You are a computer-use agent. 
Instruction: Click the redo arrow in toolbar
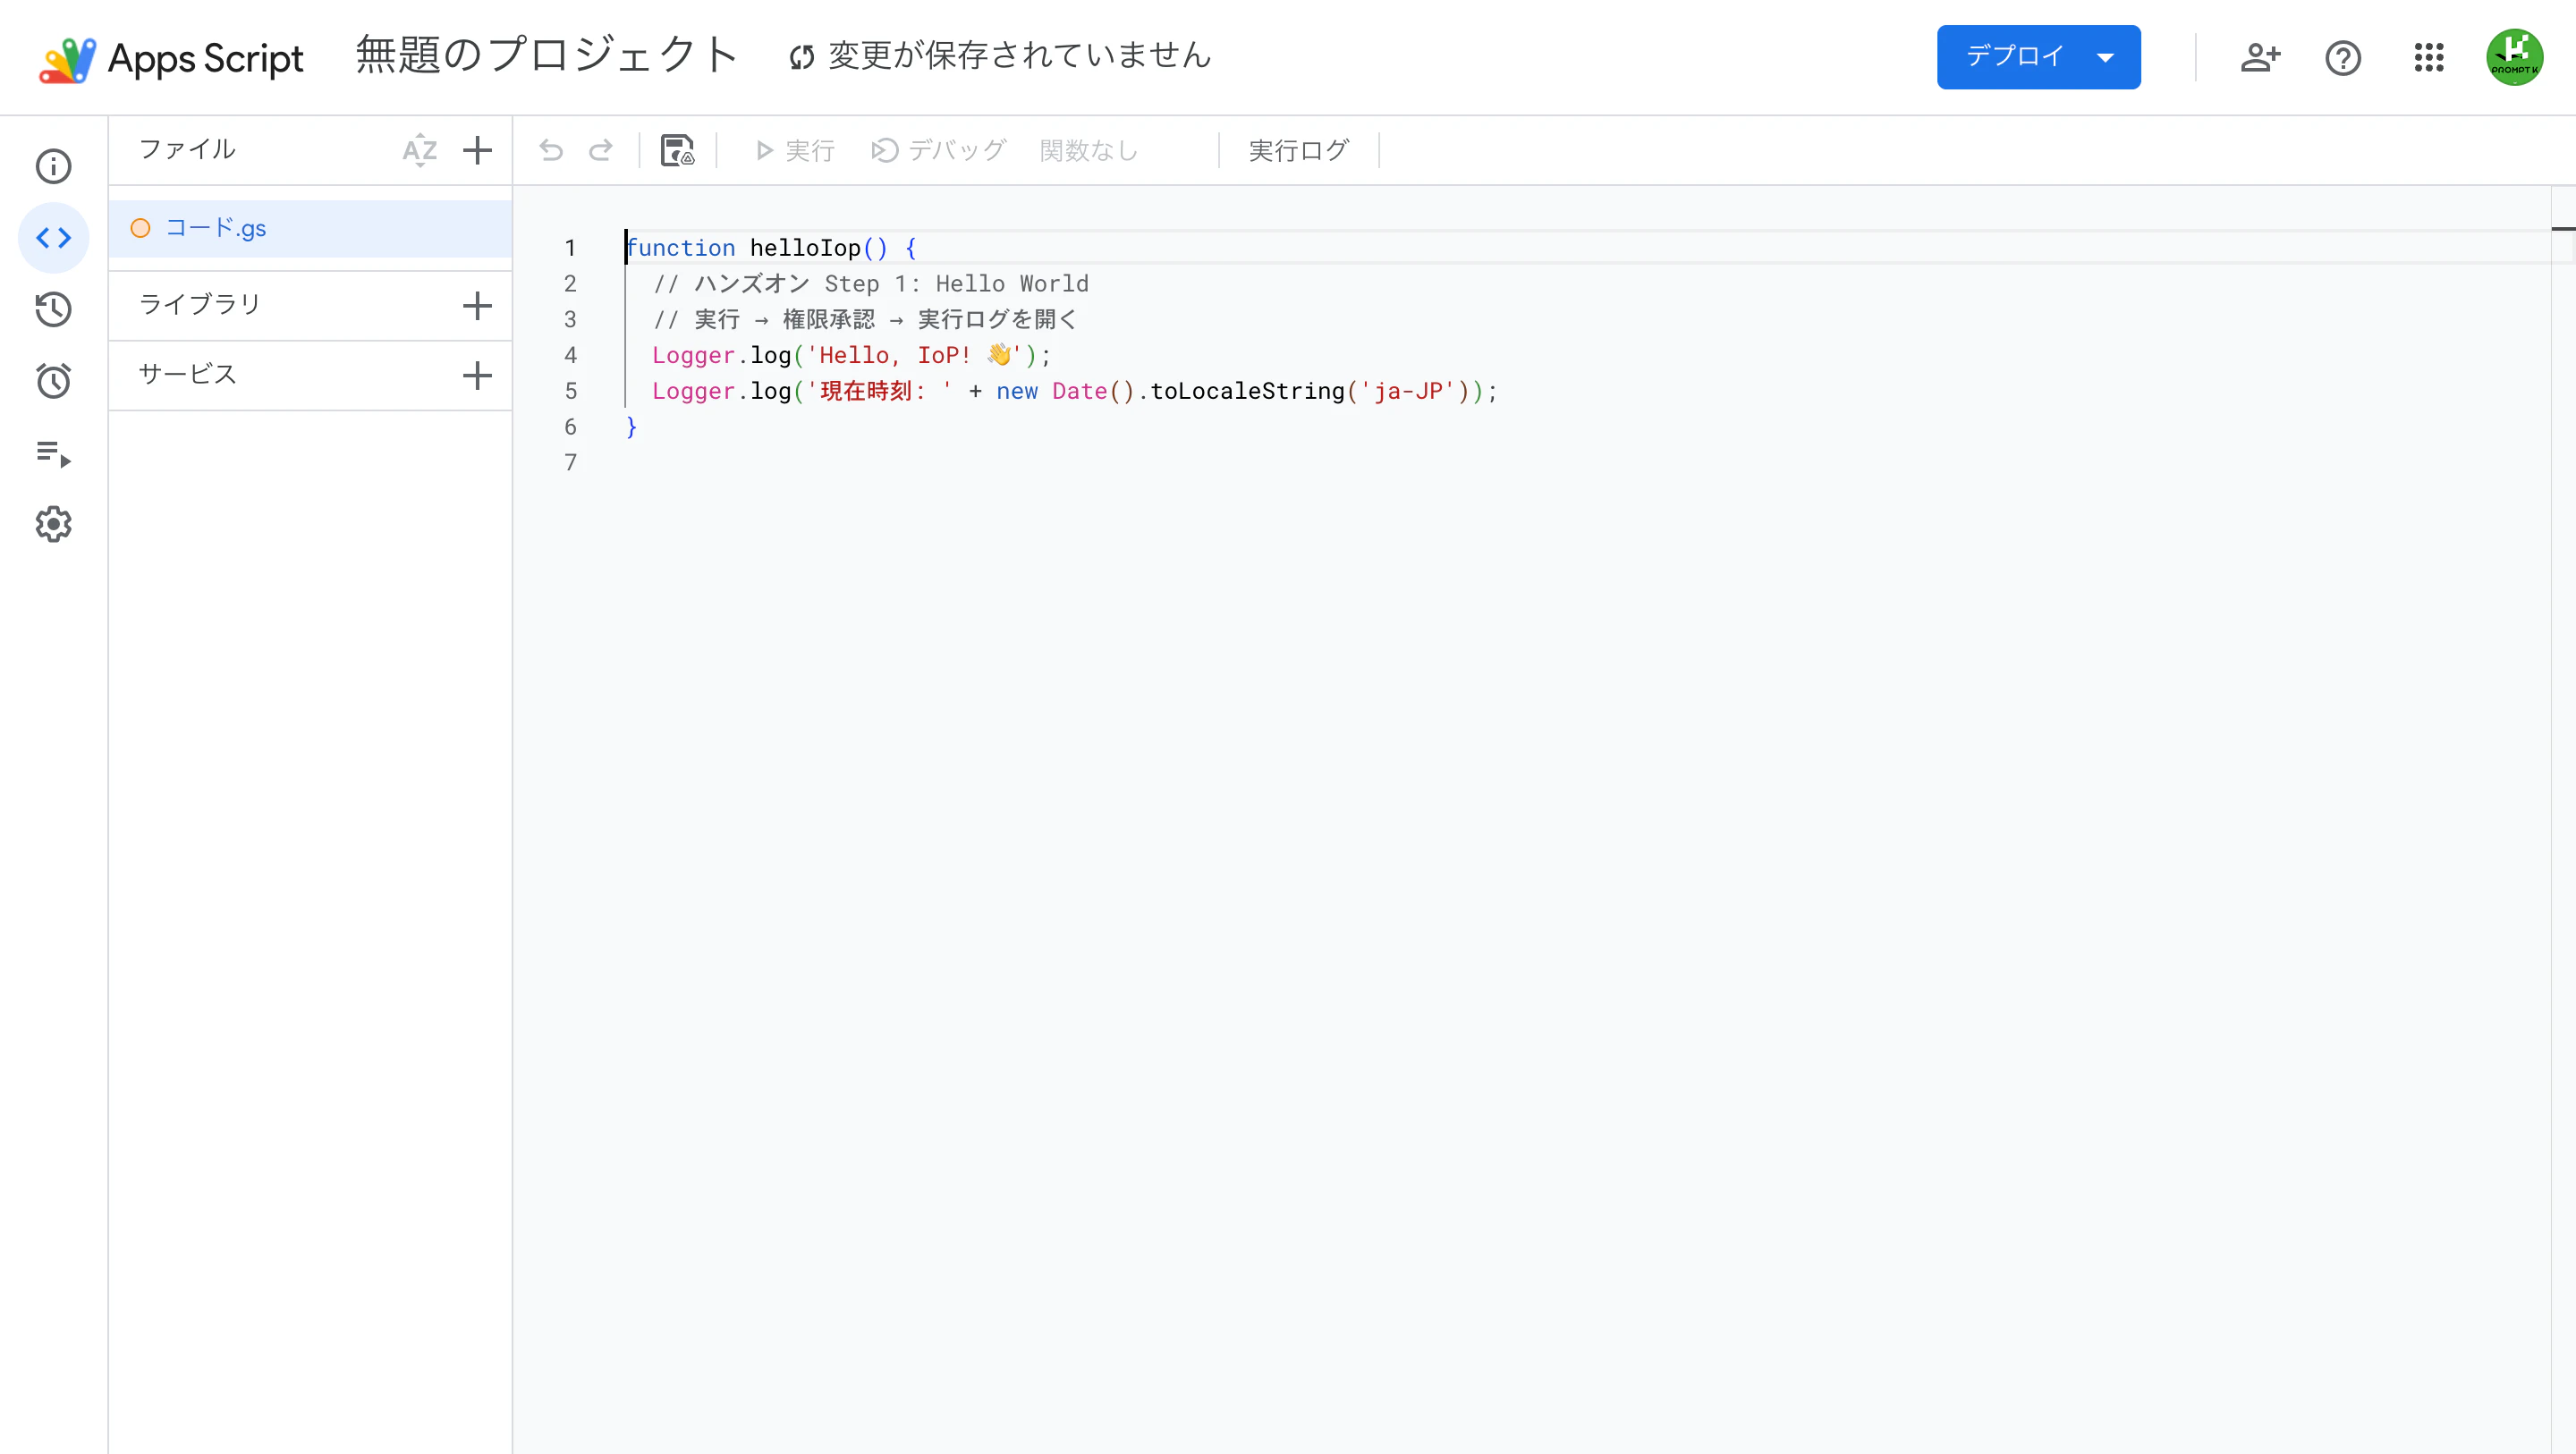601,150
